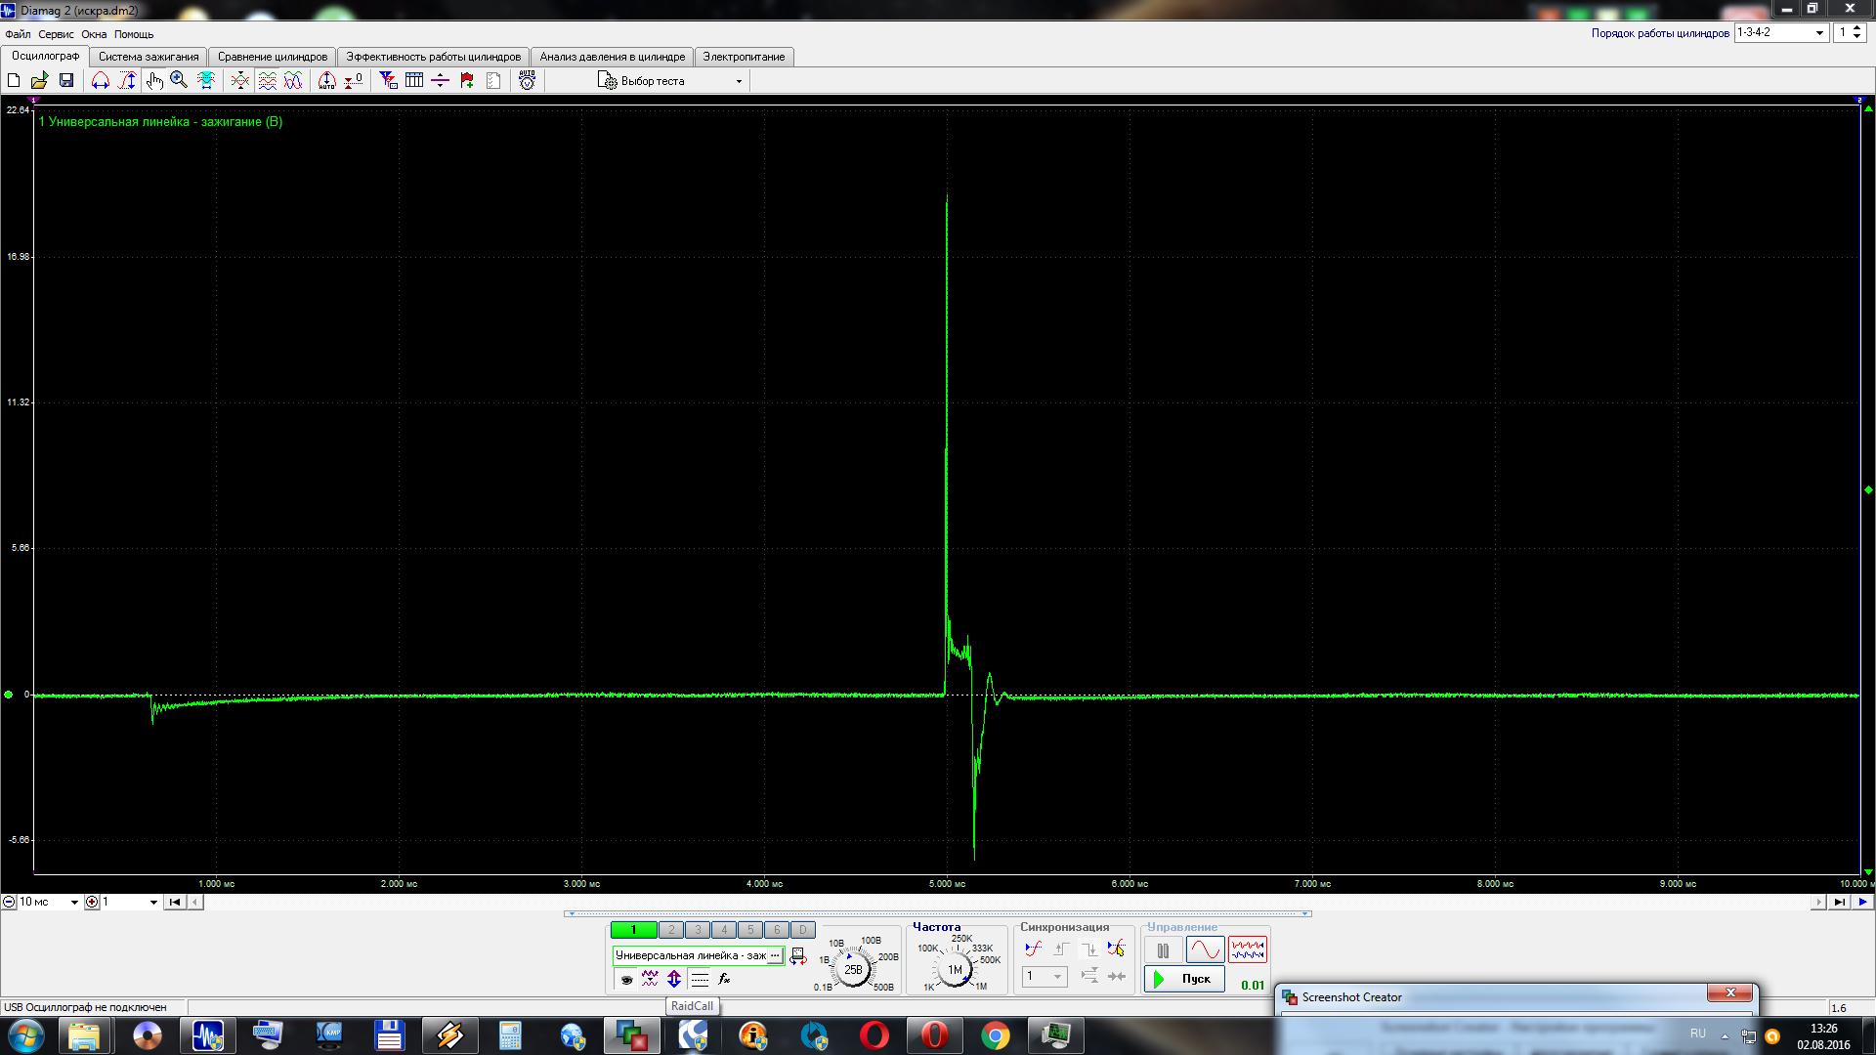This screenshot has height=1055, width=1876.
Task: Click the fx math function icon
Action: tap(724, 979)
